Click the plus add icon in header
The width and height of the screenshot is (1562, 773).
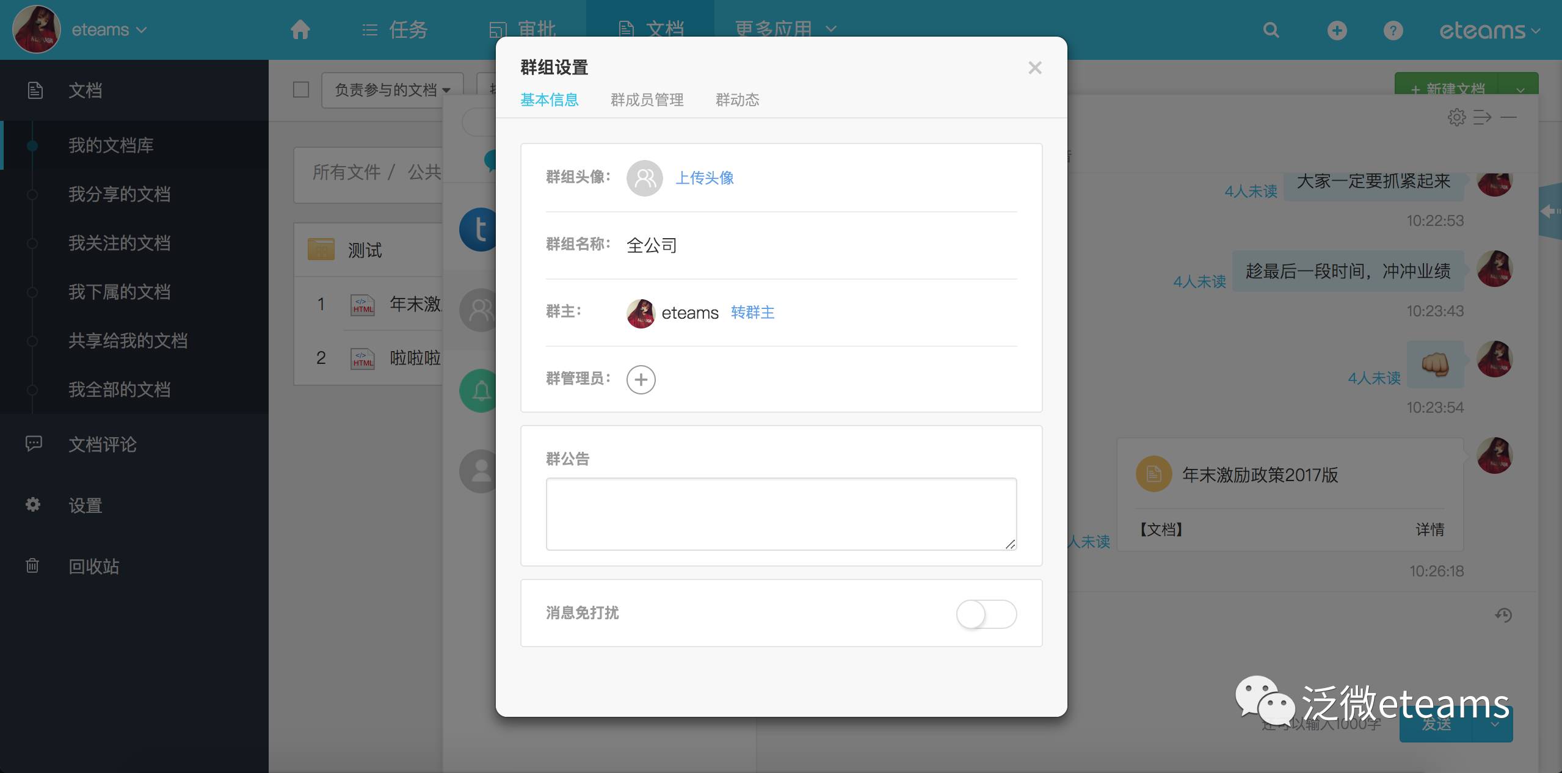[1337, 30]
